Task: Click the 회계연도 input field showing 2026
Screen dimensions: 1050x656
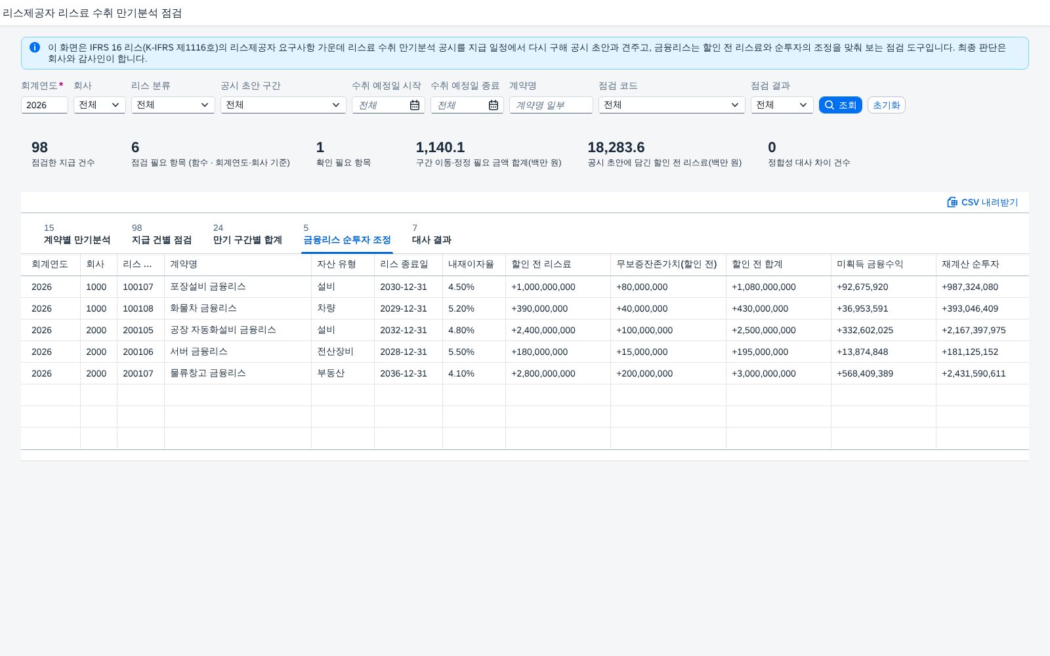Action: (45, 105)
